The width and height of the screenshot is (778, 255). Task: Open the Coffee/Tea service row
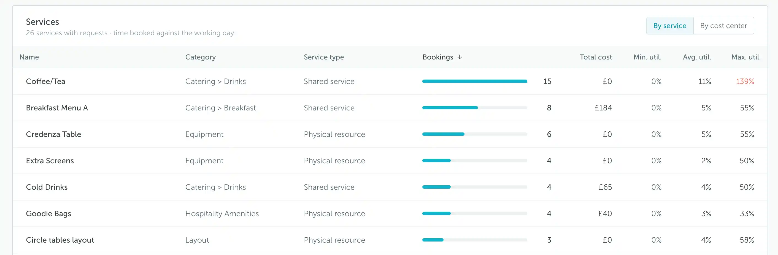point(390,82)
